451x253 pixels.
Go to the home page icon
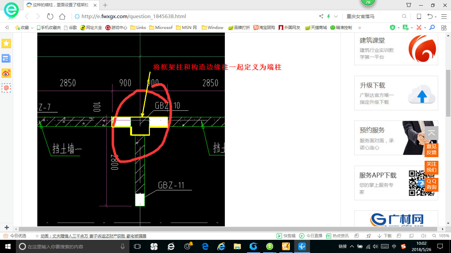coord(62,16)
